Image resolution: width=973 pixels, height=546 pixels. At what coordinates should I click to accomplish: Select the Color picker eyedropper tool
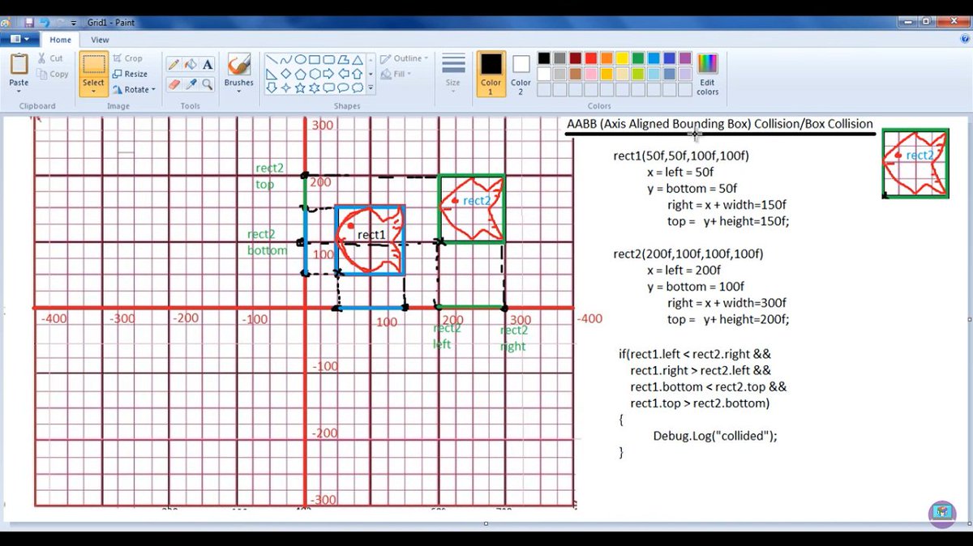(x=191, y=83)
